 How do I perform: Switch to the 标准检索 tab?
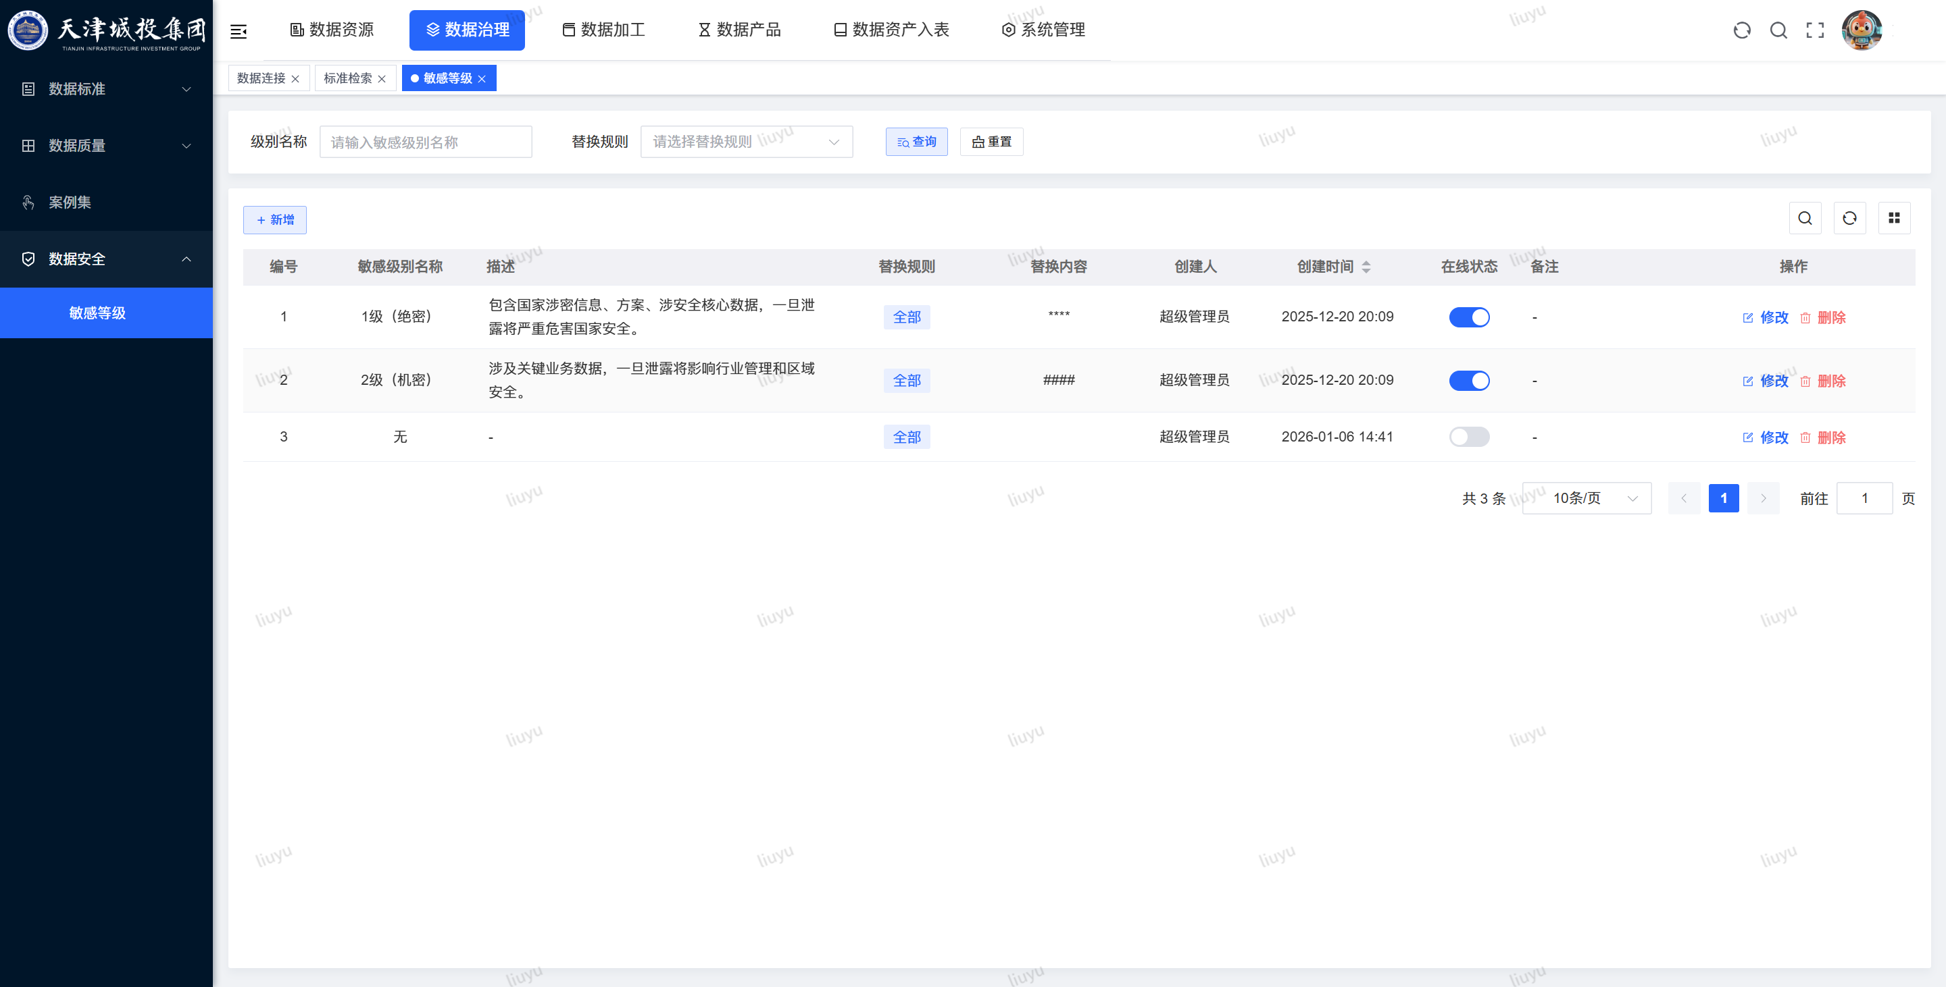(347, 78)
